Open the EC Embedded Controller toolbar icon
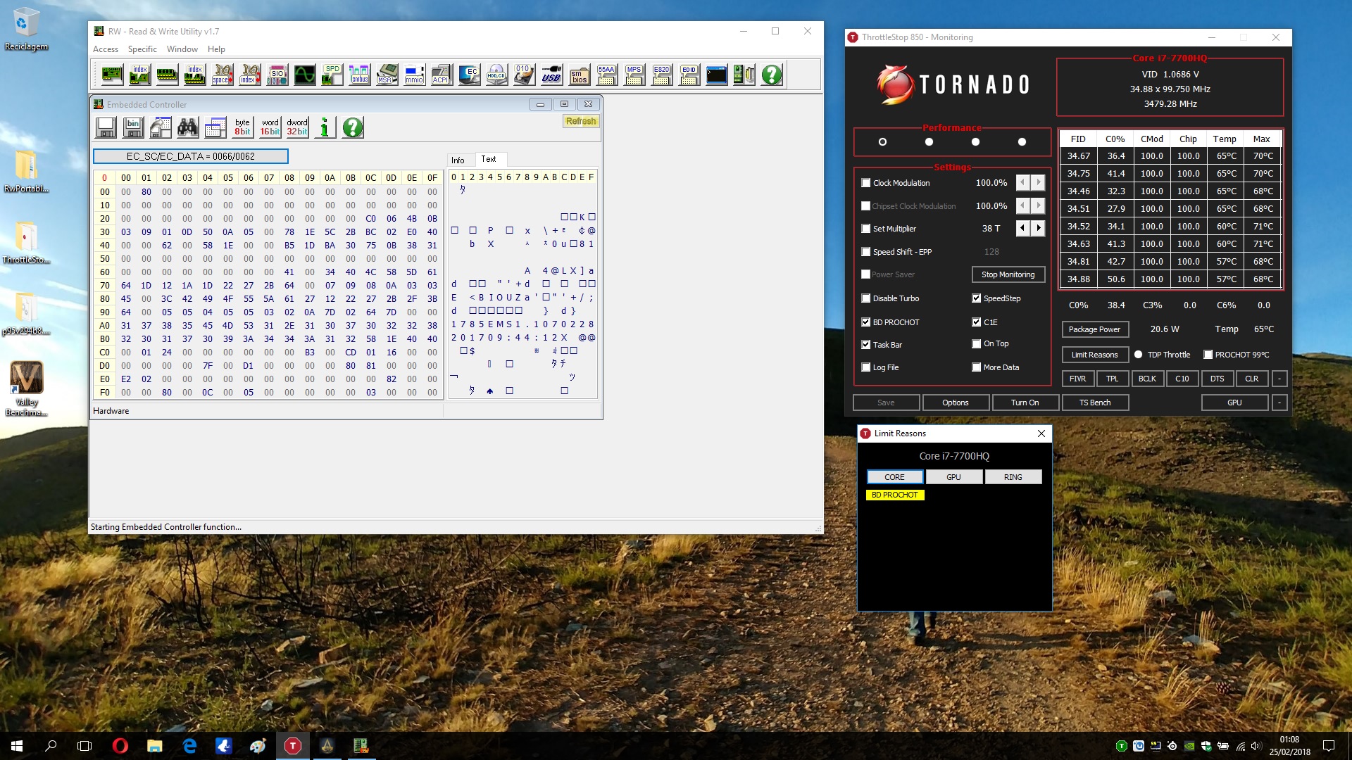Image resolution: width=1352 pixels, height=760 pixels. (x=469, y=74)
